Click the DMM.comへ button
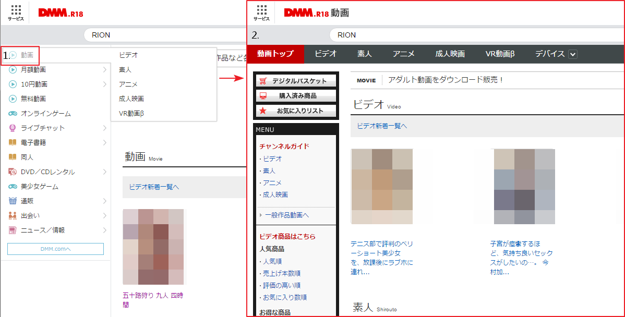 coord(55,249)
